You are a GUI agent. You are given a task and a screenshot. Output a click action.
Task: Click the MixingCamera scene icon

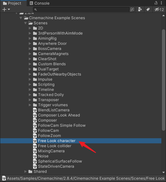coord(35,151)
